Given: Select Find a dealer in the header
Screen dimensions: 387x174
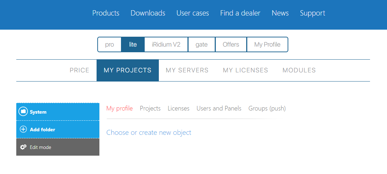Looking at the screenshot, I should (x=240, y=13).
